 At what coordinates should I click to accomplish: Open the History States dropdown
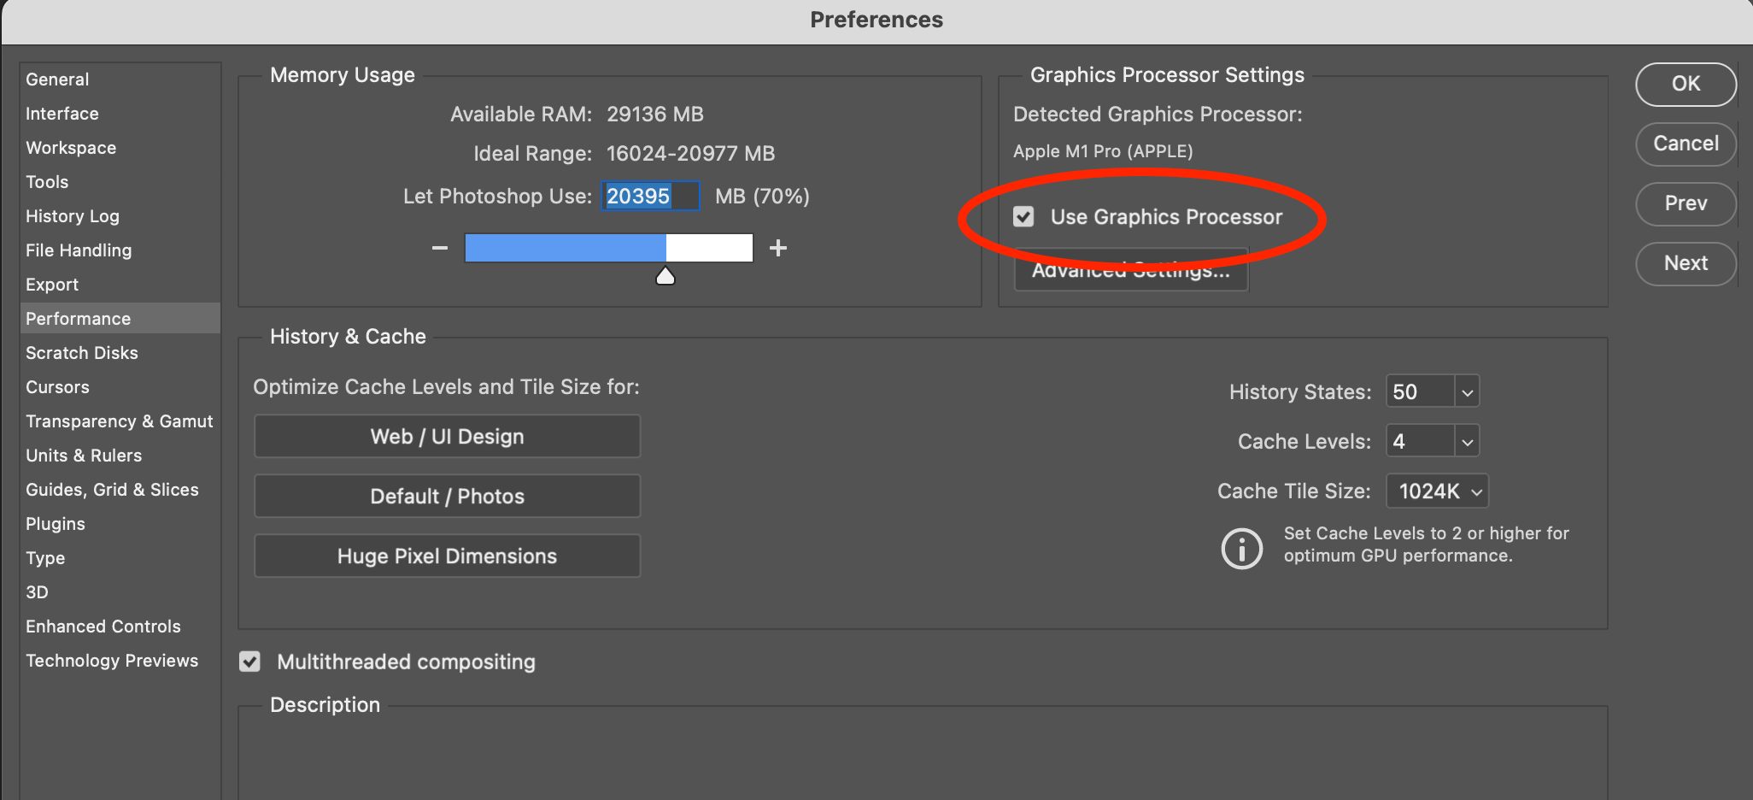[x=1467, y=392]
